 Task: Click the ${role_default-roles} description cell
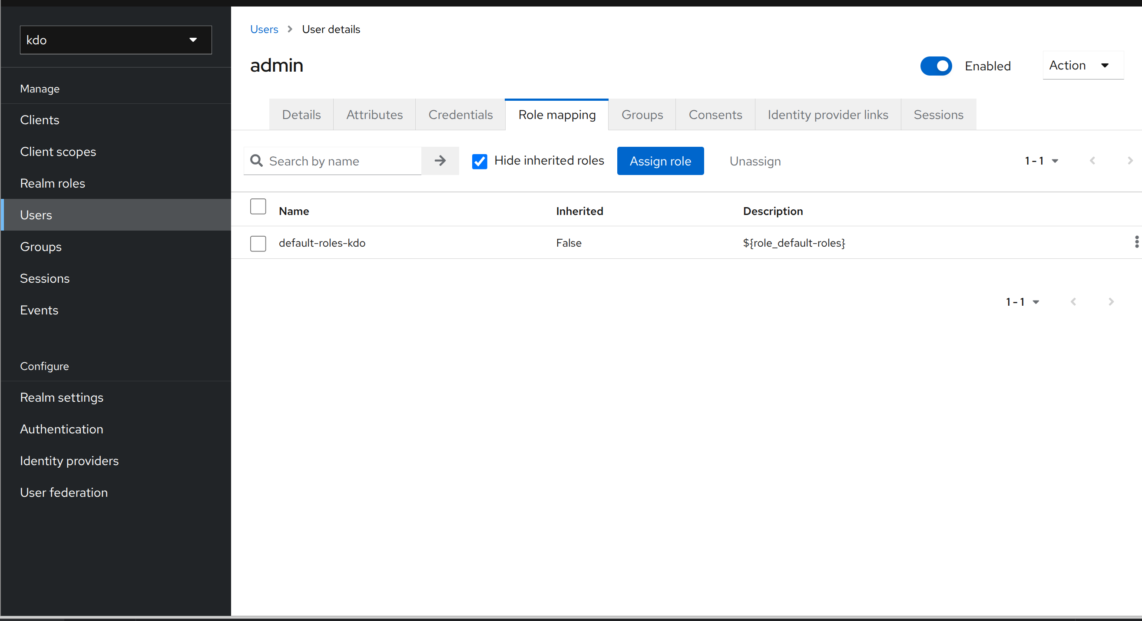click(x=794, y=243)
